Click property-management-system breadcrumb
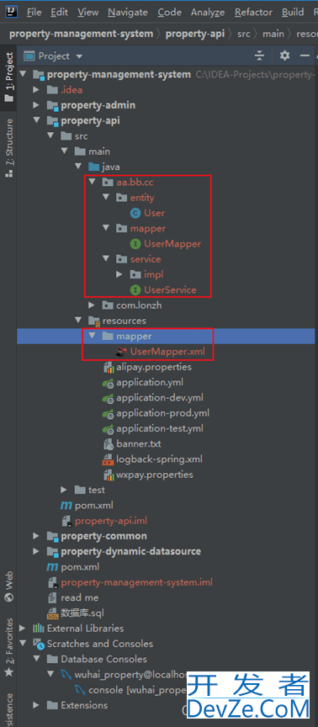 [x=81, y=34]
